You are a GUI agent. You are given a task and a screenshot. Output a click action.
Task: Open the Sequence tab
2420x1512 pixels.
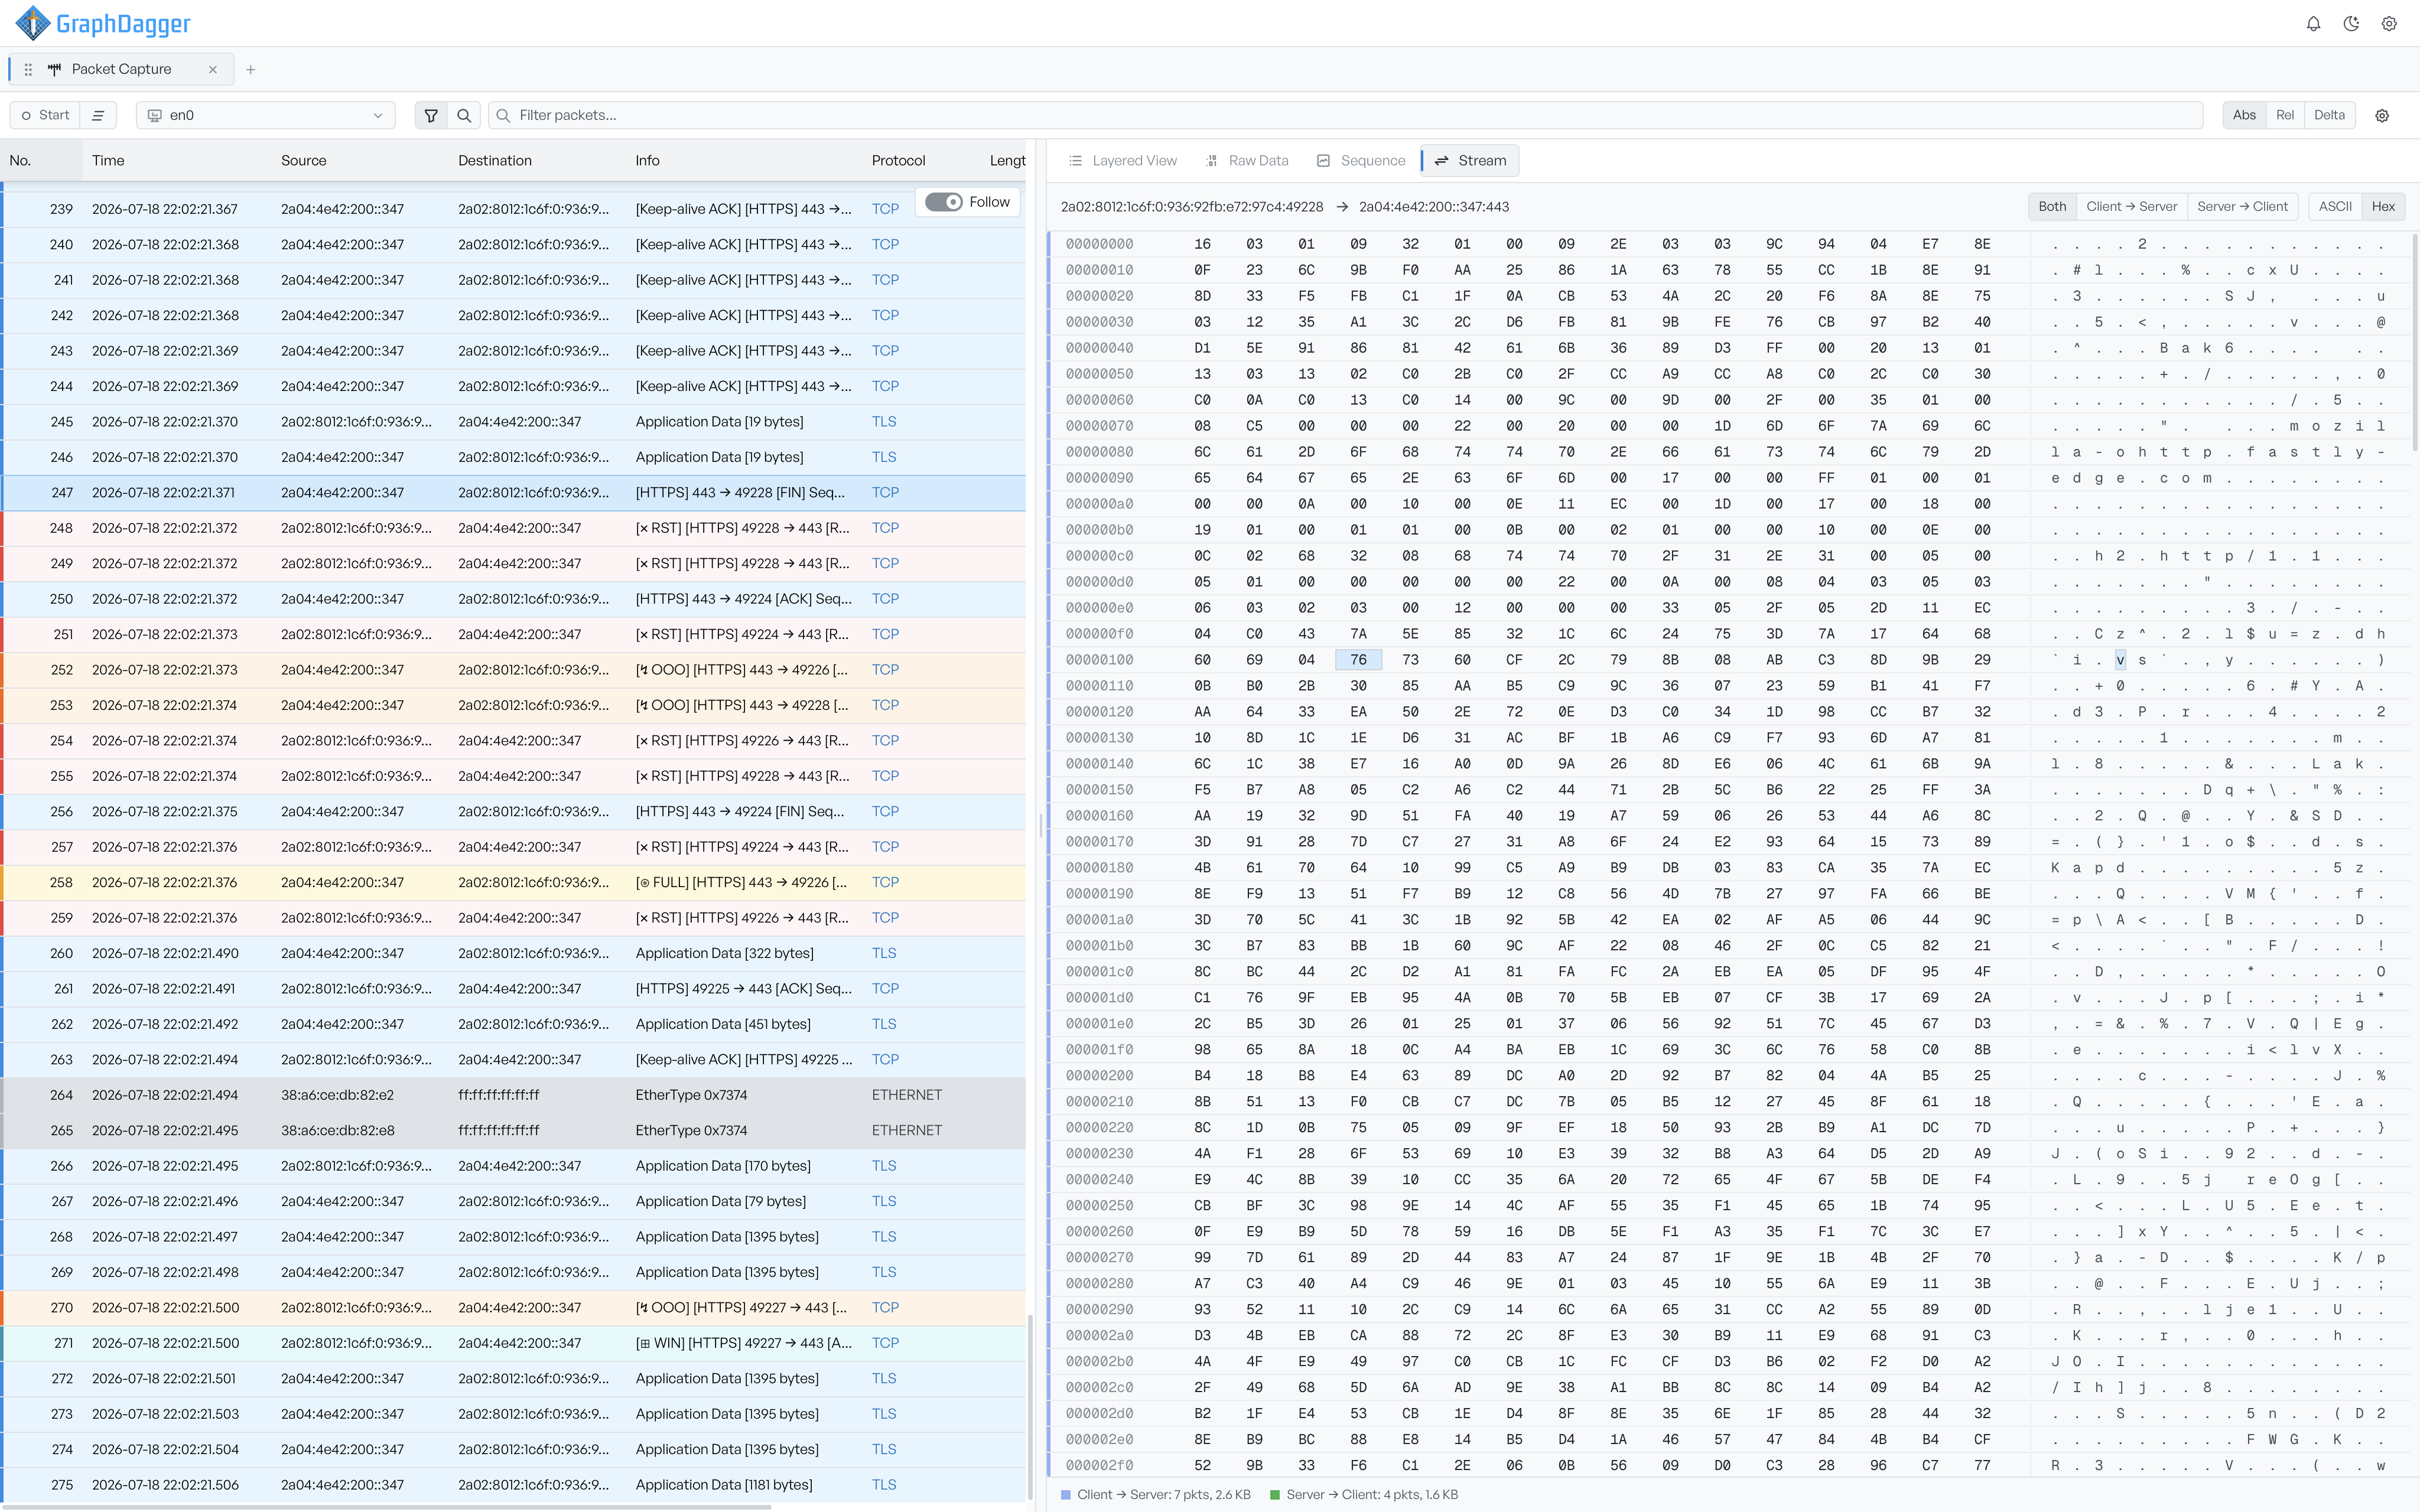pos(1361,160)
